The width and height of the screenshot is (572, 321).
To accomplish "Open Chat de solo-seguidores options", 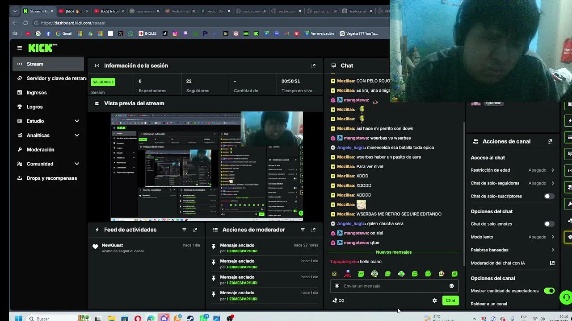I will pos(513,183).
